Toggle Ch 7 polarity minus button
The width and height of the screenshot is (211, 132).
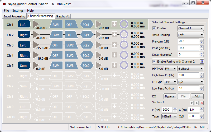[x=114, y=86]
